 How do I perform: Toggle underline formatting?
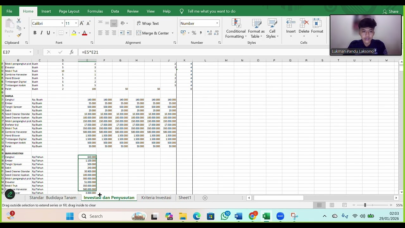click(x=48, y=33)
